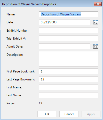Click the Pages value "13"

[40, 103]
